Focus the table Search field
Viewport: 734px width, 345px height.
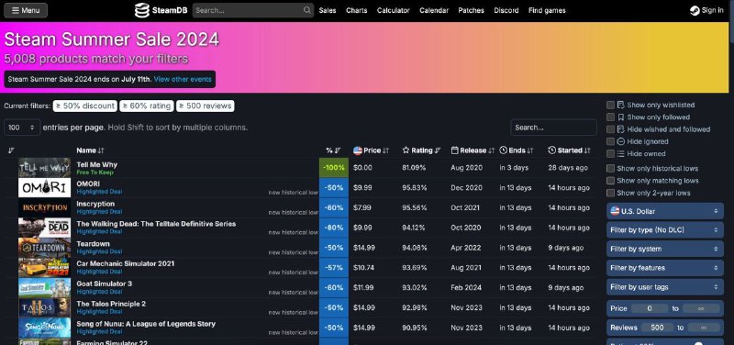click(x=553, y=128)
